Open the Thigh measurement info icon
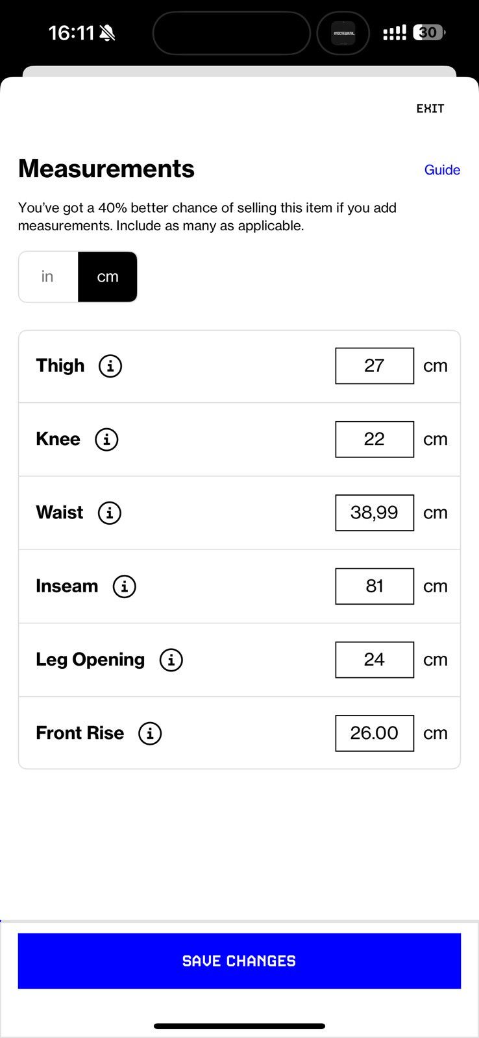 pos(110,366)
